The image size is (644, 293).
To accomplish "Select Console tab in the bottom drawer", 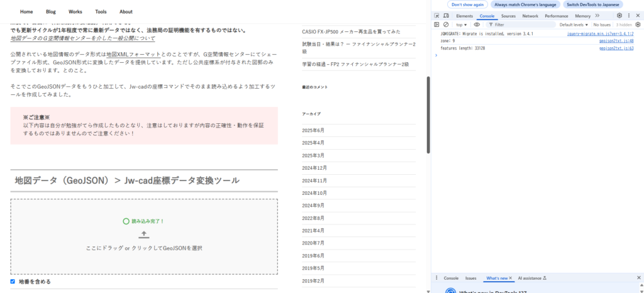I will [x=451, y=278].
